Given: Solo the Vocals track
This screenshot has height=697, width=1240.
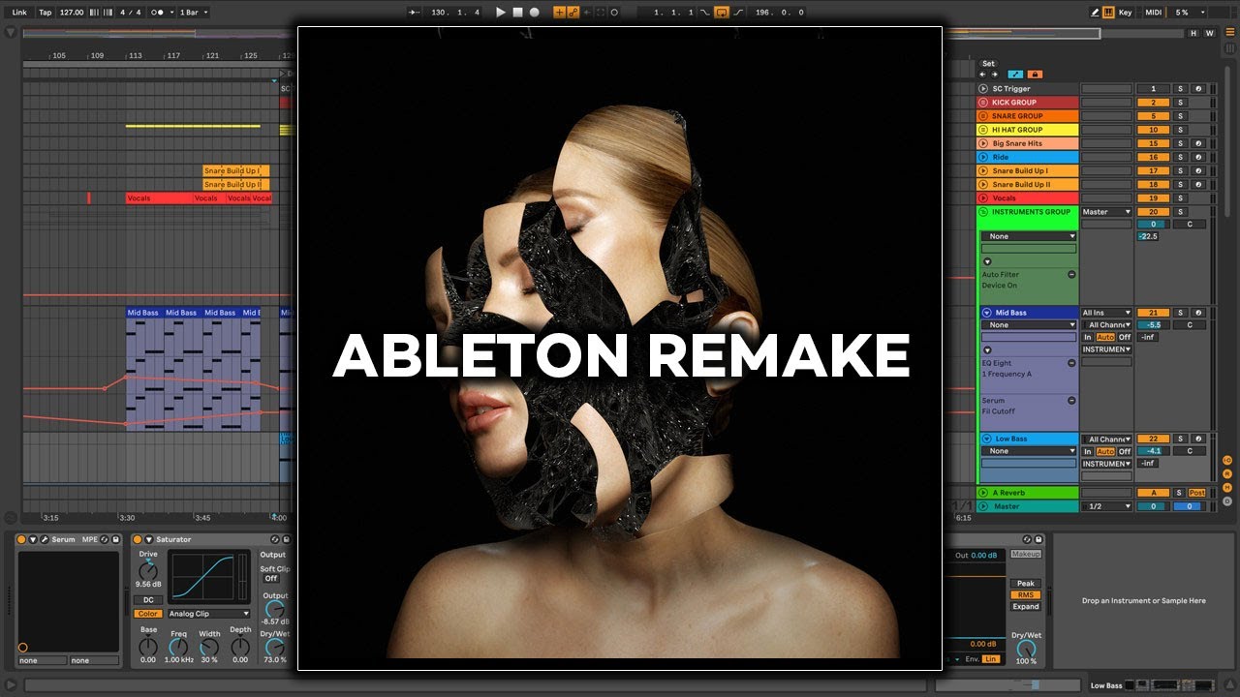Looking at the screenshot, I should point(1180,197).
